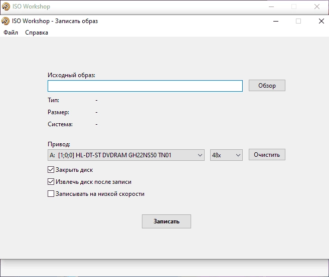Open the 48x write speed dropdown
Image resolution: width=329 pixels, height=277 pixels.
(226, 155)
